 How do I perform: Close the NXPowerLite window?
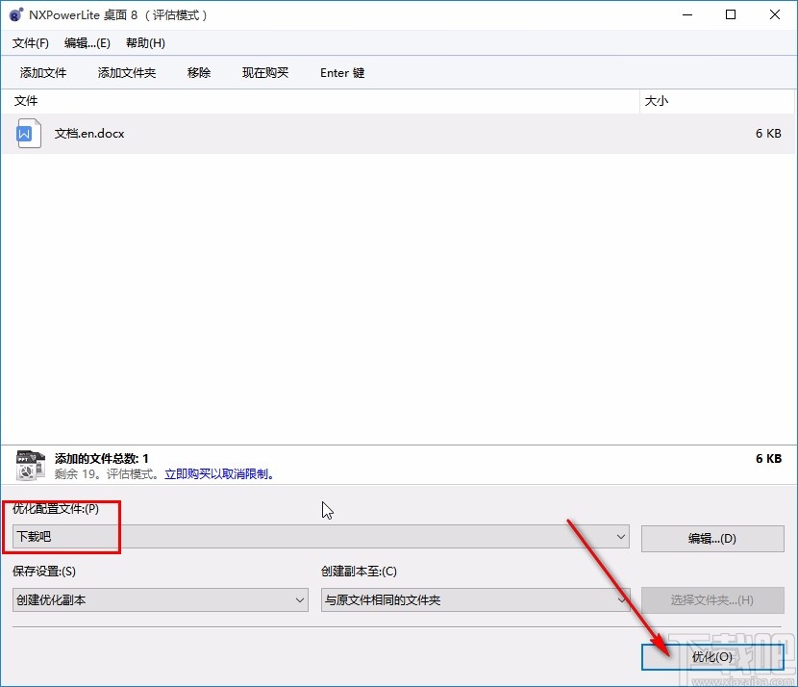point(775,14)
